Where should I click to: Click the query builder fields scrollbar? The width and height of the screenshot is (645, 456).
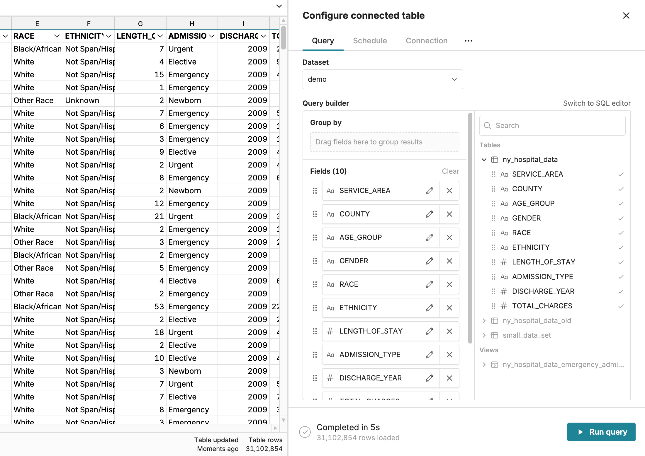(x=470, y=228)
